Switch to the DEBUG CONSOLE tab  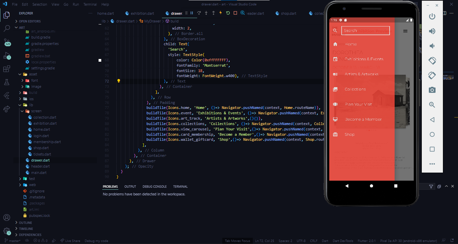click(x=155, y=186)
